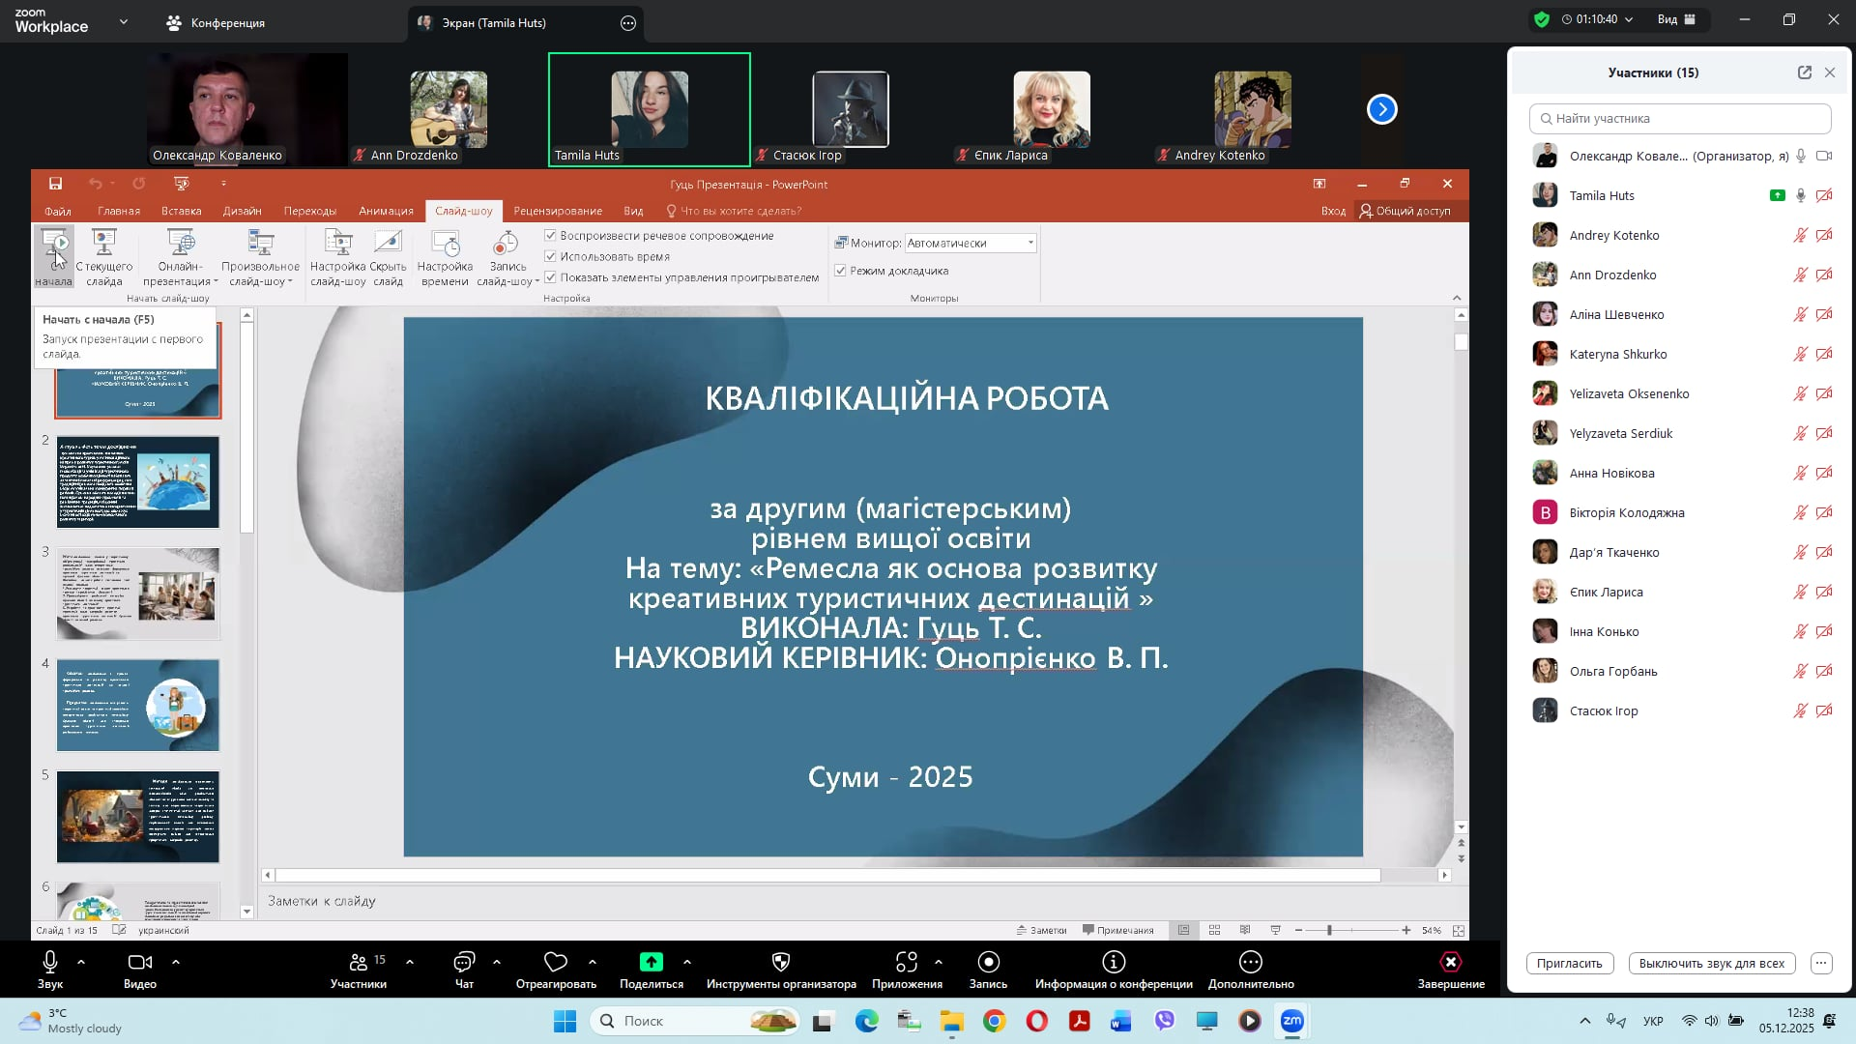Viewport: 1856px width, 1044px height.
Task: Select slide 4 thumbnail
Action: (138, 706)
